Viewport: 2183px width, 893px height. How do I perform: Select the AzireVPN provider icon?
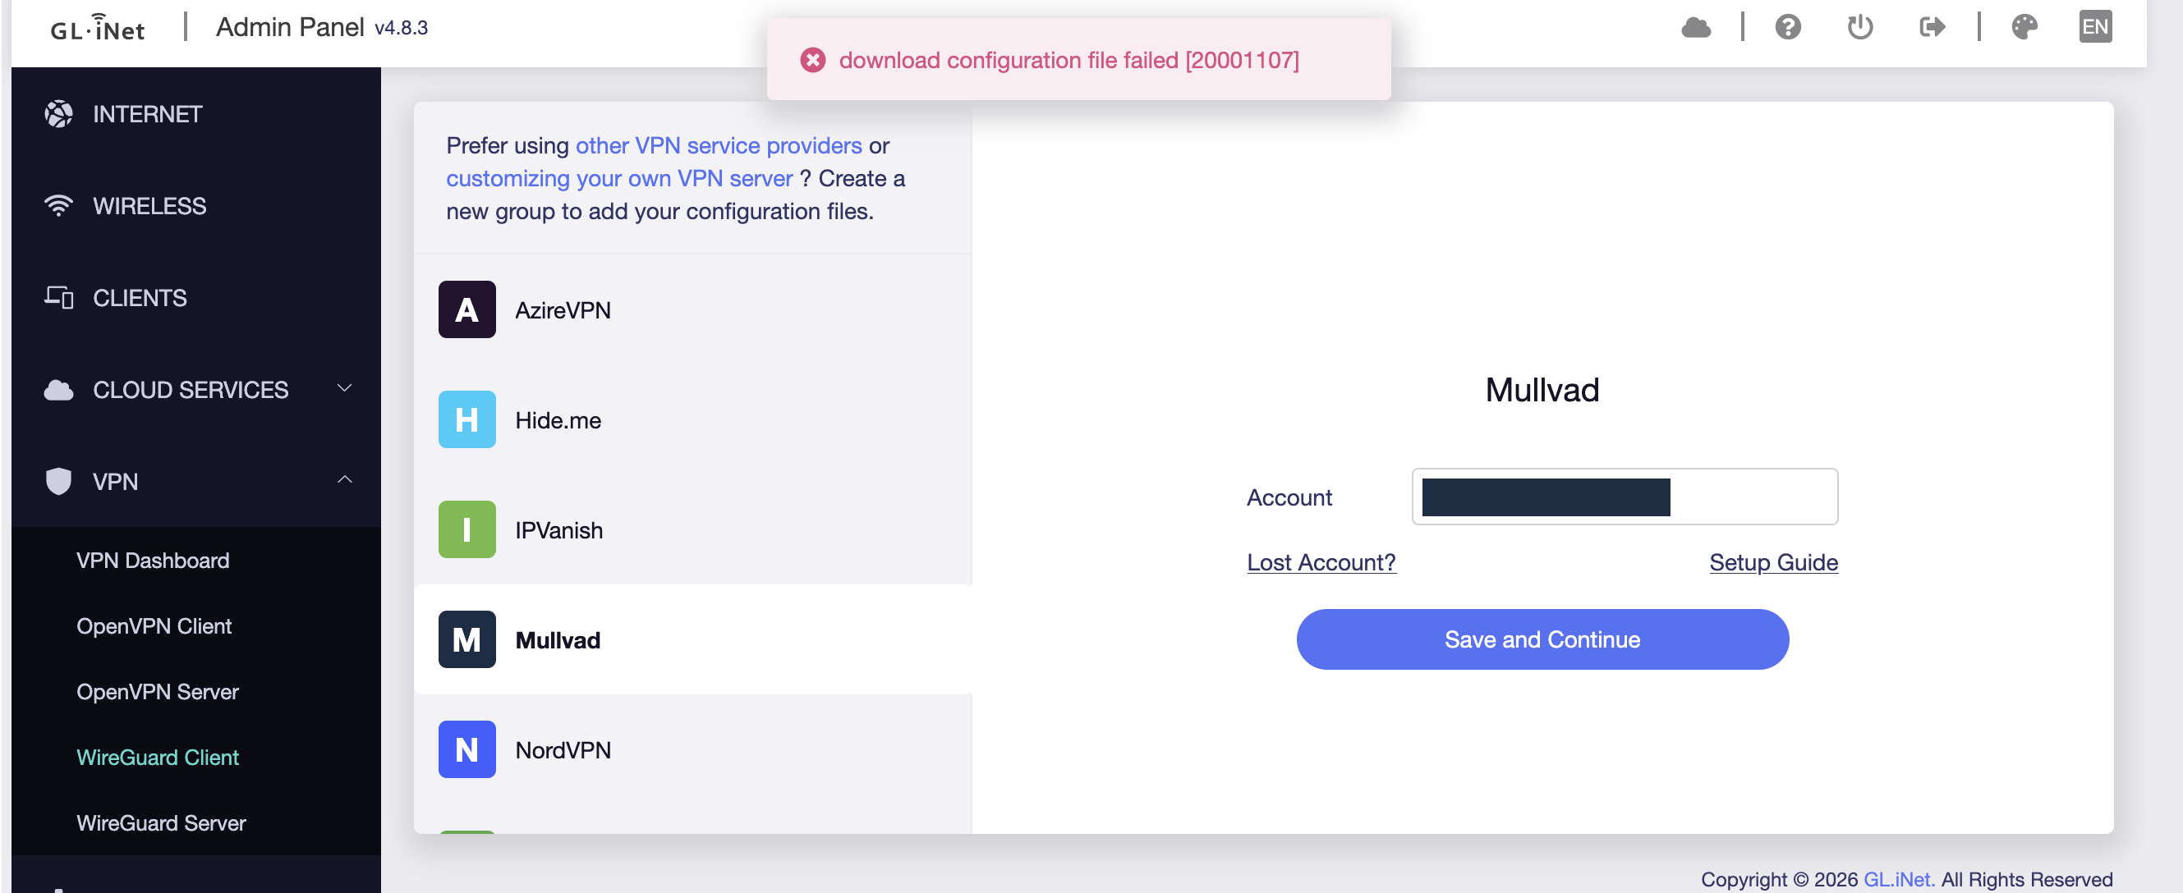pos(467,309)
